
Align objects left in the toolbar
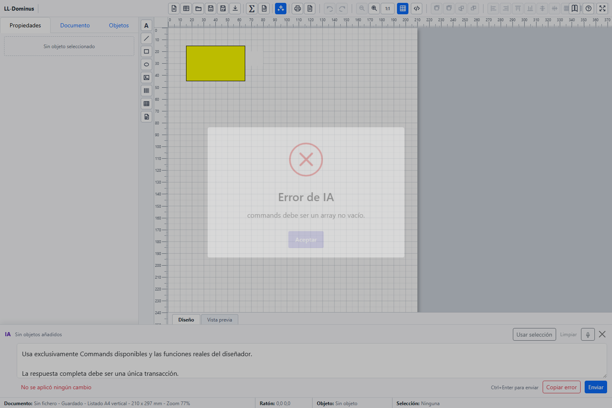[x=493, y=9]
